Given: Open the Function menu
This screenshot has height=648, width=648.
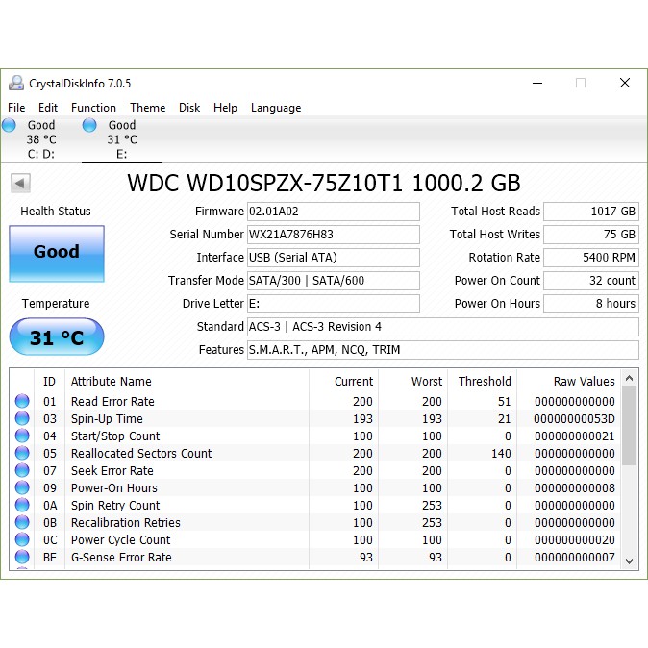Looking at the screenshot, I should tap(93, 108).
